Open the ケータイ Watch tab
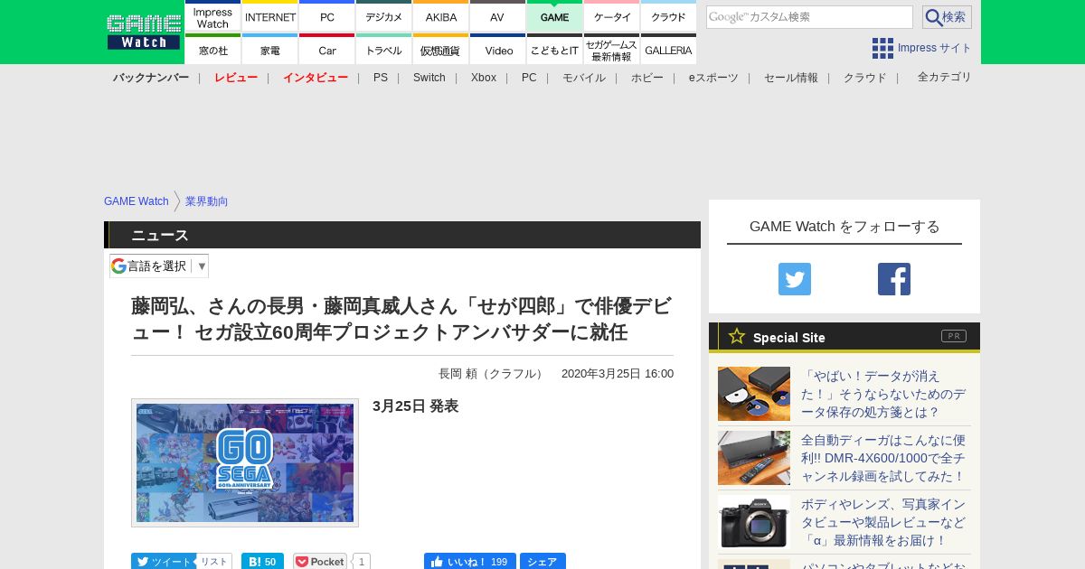 (611, 17)
